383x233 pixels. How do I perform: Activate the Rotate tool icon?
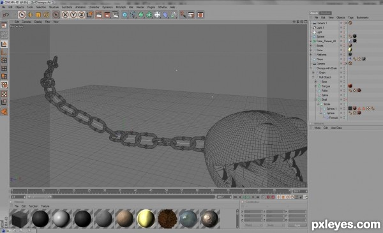click(x=47, y=15)
